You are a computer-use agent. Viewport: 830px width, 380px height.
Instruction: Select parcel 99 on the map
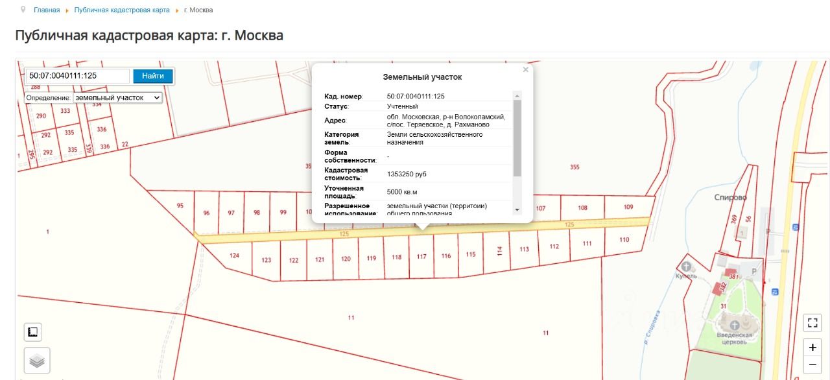[283, 213]
